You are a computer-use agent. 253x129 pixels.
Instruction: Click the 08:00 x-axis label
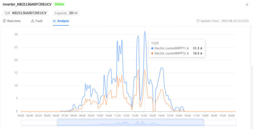(x=73, y=116)
